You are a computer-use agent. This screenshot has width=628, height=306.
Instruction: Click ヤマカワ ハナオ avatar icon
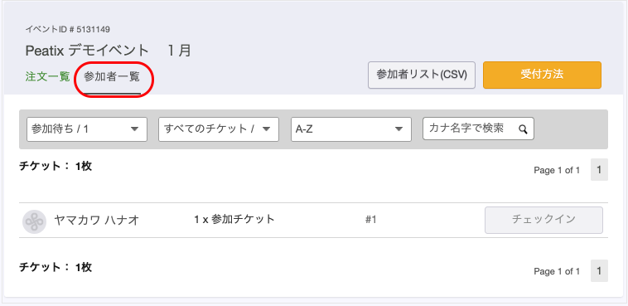pyautogui.click(x=35, y=221)
